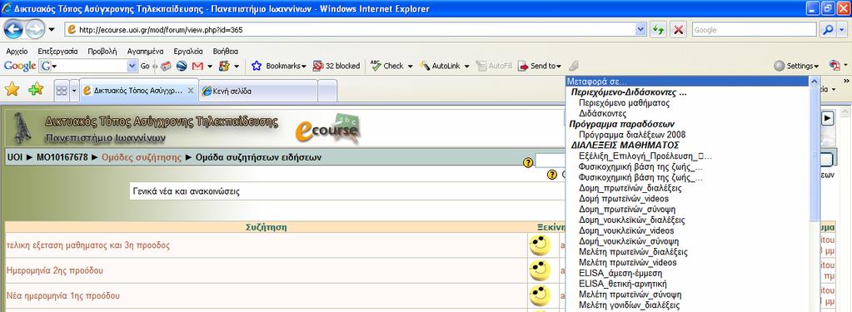Screen dimensions: 852x312
Task: Click the browser Back arrow button
Action: tap(13, 29)
